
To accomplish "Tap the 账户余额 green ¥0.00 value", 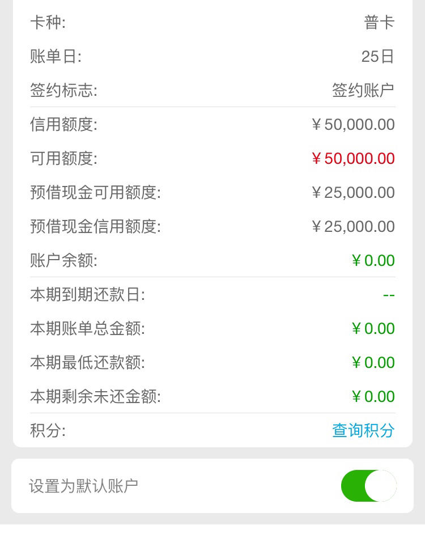I will (x=373, y=261).
